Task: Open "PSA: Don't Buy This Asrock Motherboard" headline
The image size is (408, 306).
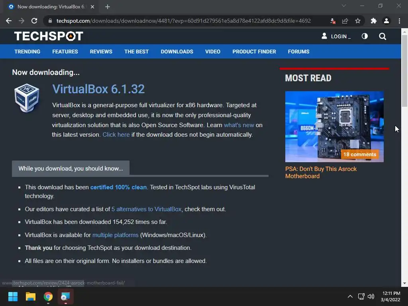Action: point(321,172)
